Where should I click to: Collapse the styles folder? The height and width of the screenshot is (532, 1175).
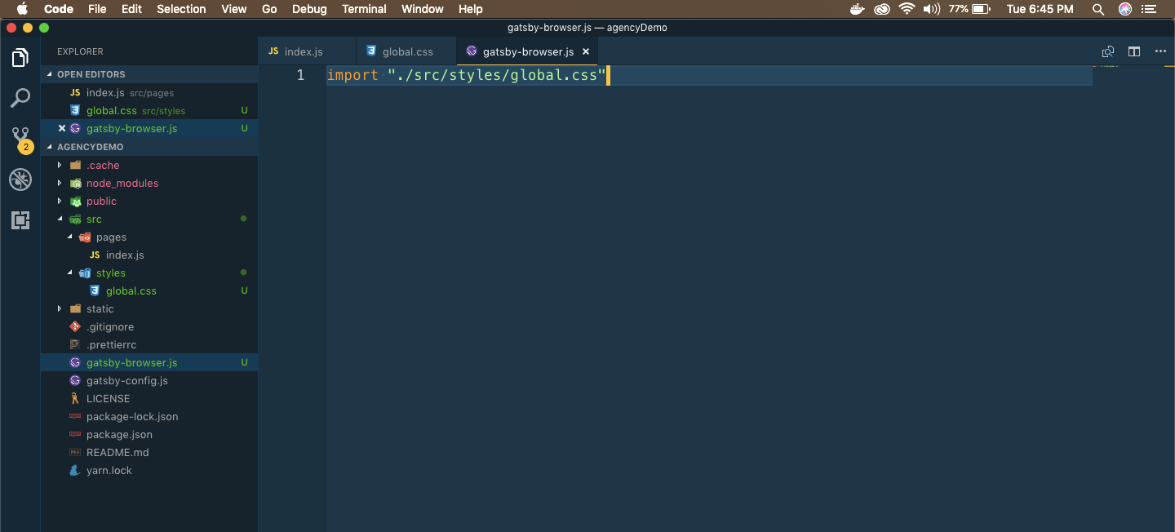click(x=69, y=273)
